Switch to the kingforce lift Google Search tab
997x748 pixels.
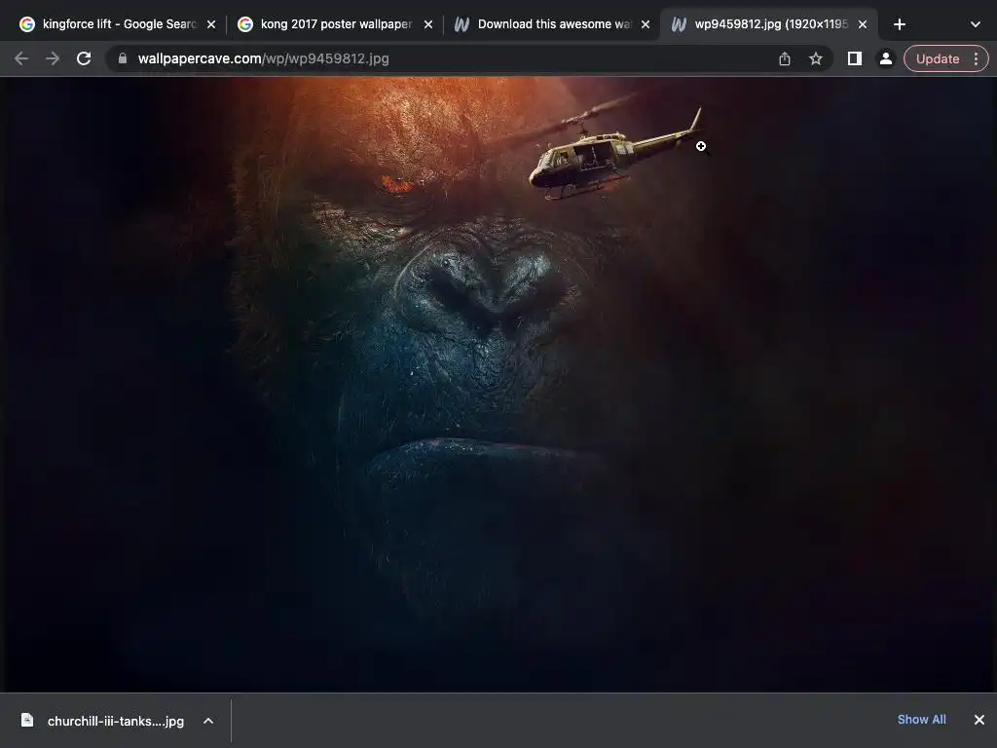tap(119, 24)
